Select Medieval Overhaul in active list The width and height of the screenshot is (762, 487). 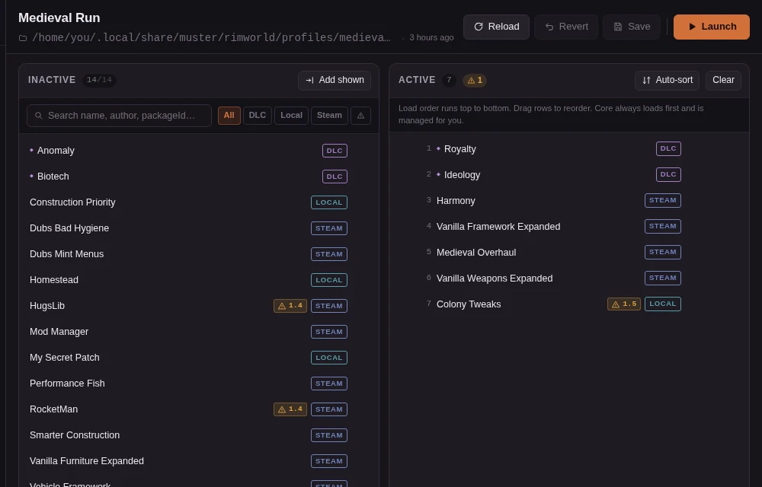coord(569,252)
